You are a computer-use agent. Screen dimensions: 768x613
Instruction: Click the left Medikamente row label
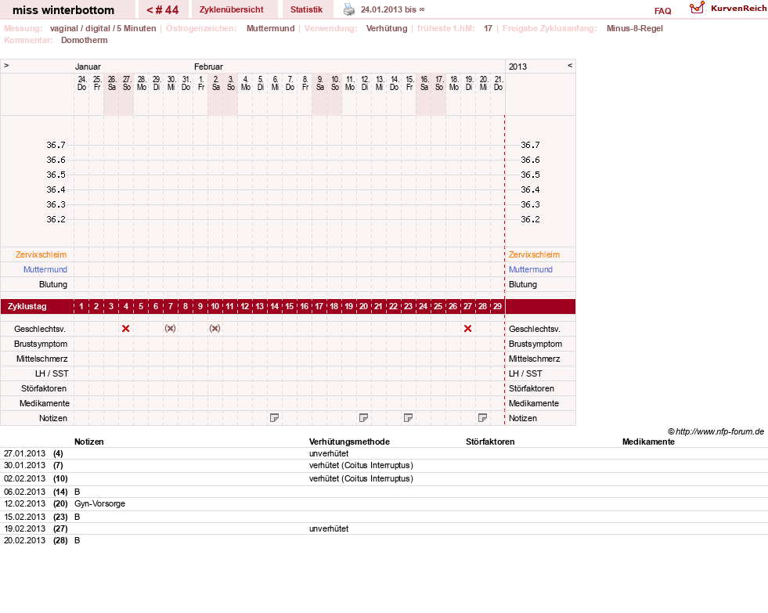click(x=45, y=403)
